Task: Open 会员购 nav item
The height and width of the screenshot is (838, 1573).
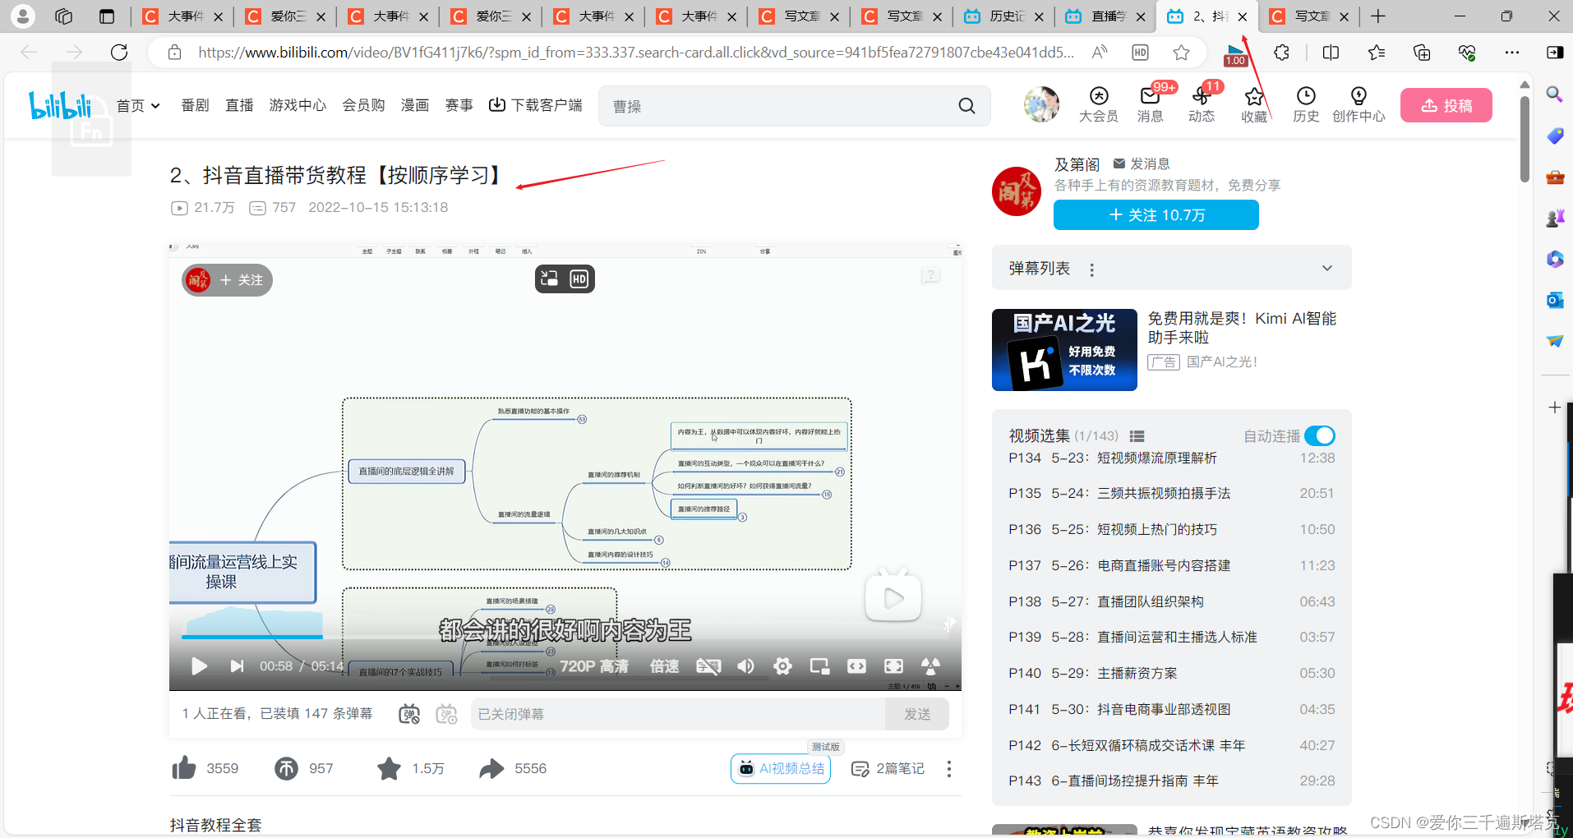Action: (x=363, y=105)
